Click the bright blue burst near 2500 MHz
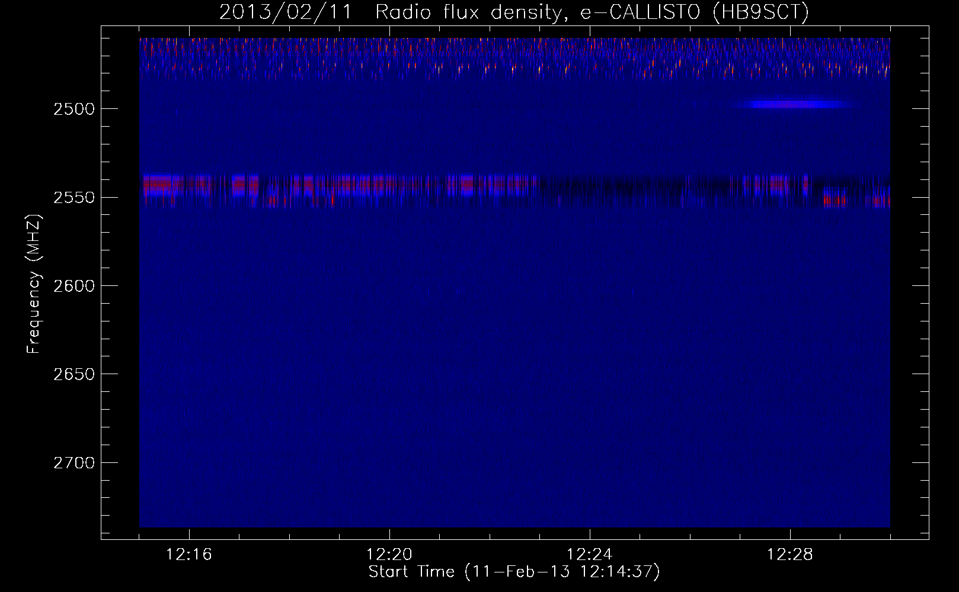 [795, 105]
